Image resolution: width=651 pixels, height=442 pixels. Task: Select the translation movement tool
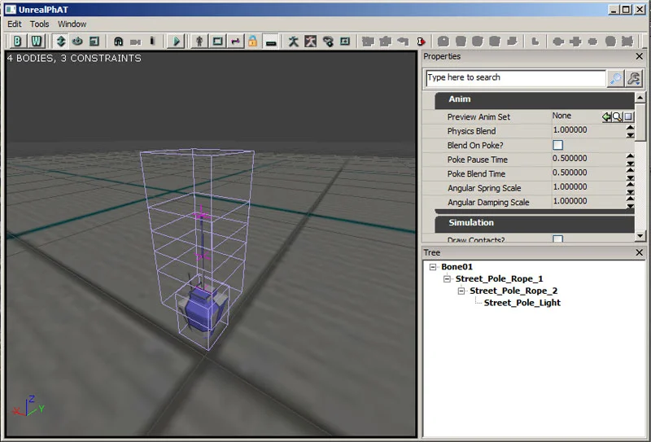point(60,42)
